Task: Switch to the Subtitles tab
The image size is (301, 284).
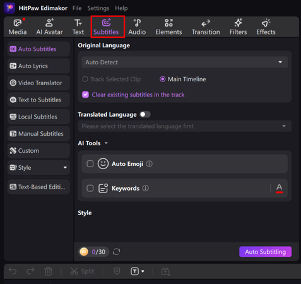Action: tap(106, 27)
